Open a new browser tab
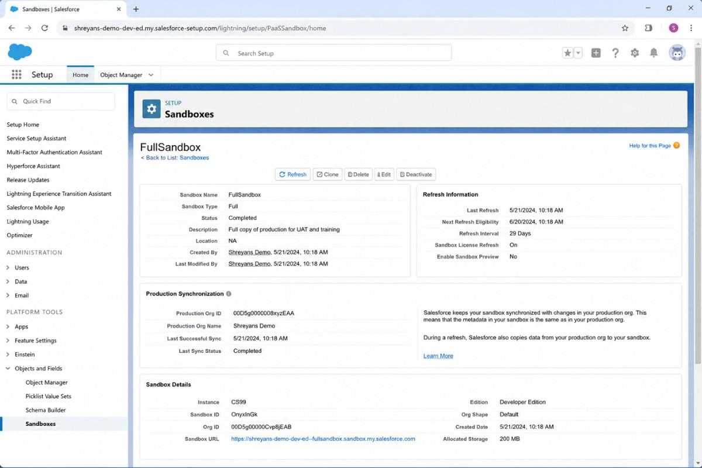Image resolution: width=702 pixels, height=468 pixels. (136, 9)
